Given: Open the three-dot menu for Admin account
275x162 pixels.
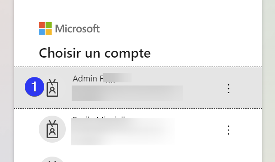Looking at the screenshot, I should click(x=229, y=89).
